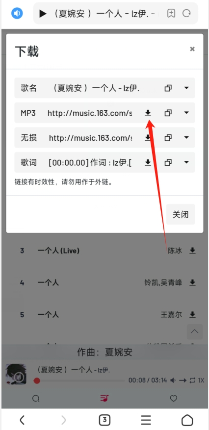The height and width of the screenshot is (430, 209).
Task: Expand the 歌词 row dropdown arrow
Action: 186,163
